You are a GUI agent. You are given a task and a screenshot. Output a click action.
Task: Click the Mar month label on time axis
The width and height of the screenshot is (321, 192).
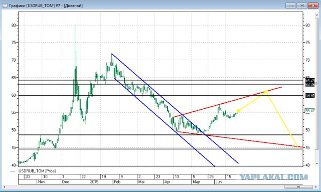click(141, 182)
